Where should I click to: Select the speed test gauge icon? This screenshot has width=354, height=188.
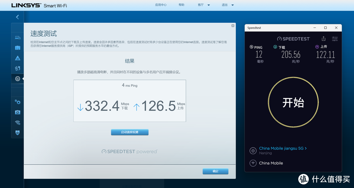pyautogui.click(x=18, y=78)
